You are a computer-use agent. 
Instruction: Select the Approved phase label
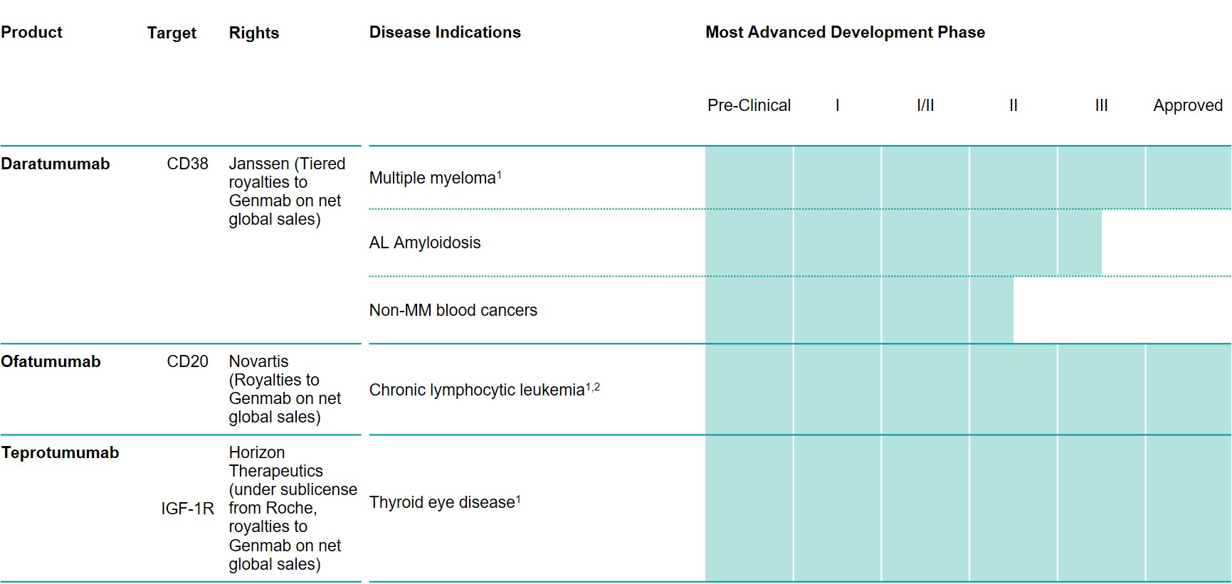pyautogui.click(x=1187, y=106)
